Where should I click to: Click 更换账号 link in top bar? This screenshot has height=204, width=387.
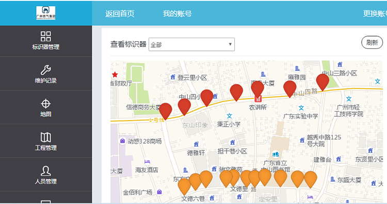pos(375,13)
